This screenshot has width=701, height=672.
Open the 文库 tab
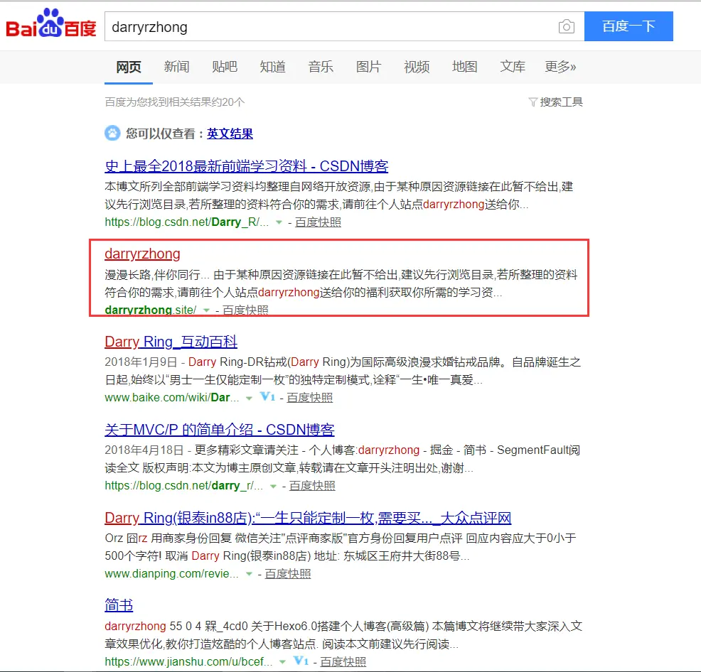click(x=513, y=67)
